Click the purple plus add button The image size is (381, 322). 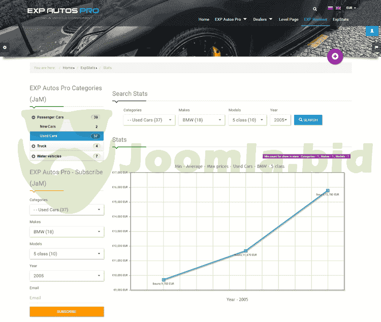[335, 56]
